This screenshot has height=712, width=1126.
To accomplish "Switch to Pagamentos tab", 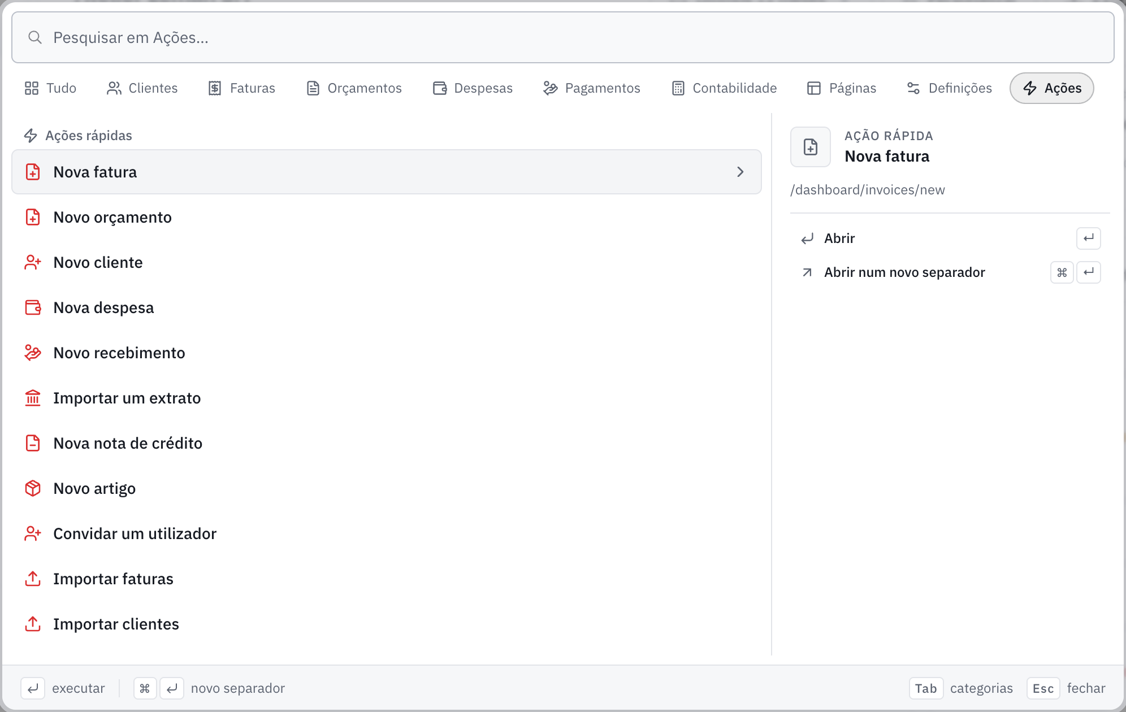I will (591, 88).
